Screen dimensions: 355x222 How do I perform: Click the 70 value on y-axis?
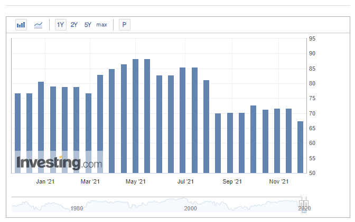click(x=312, y=113)
